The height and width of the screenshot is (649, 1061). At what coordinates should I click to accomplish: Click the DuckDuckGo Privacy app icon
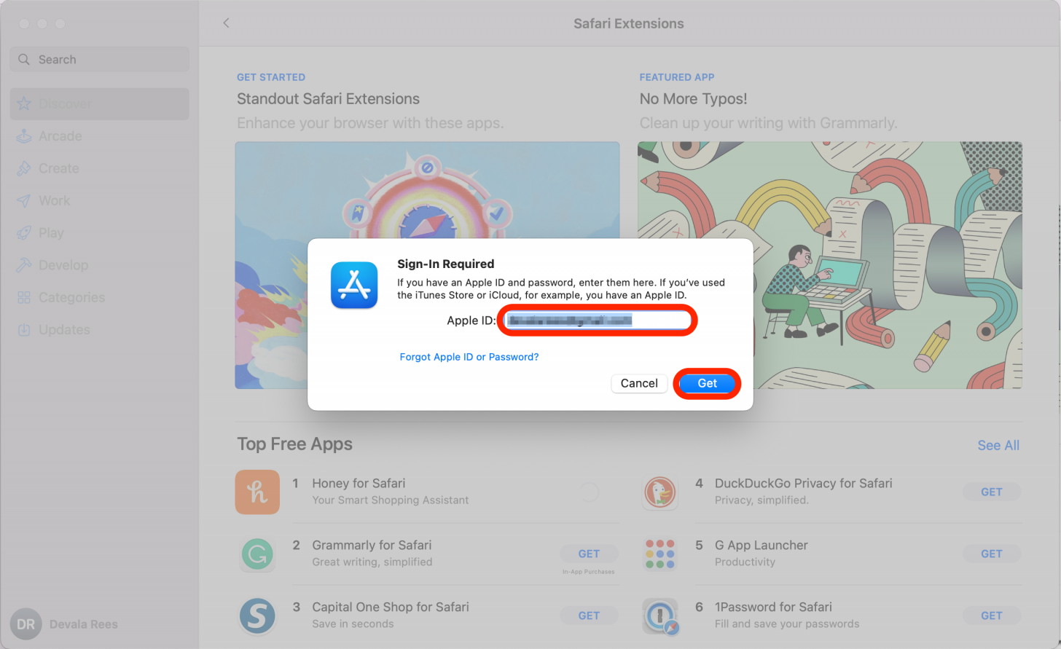[660, 492]
